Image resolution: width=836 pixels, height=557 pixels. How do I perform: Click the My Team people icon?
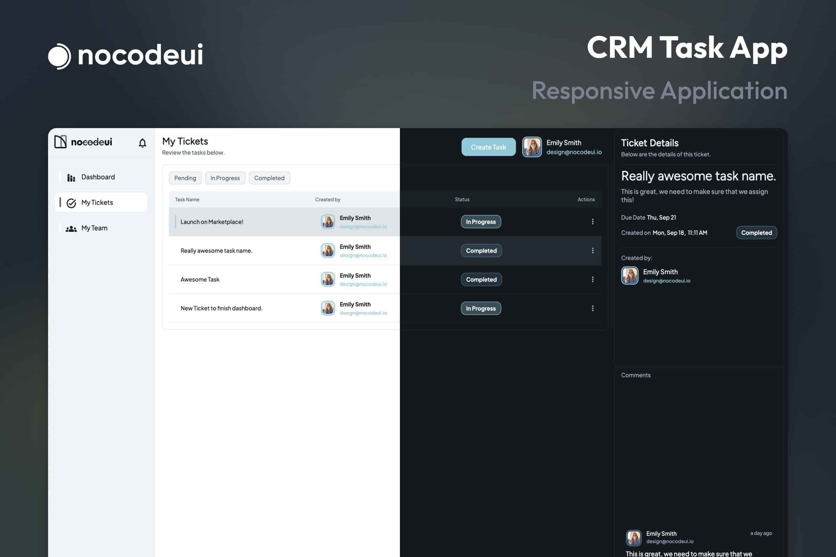tap(71, 228)
